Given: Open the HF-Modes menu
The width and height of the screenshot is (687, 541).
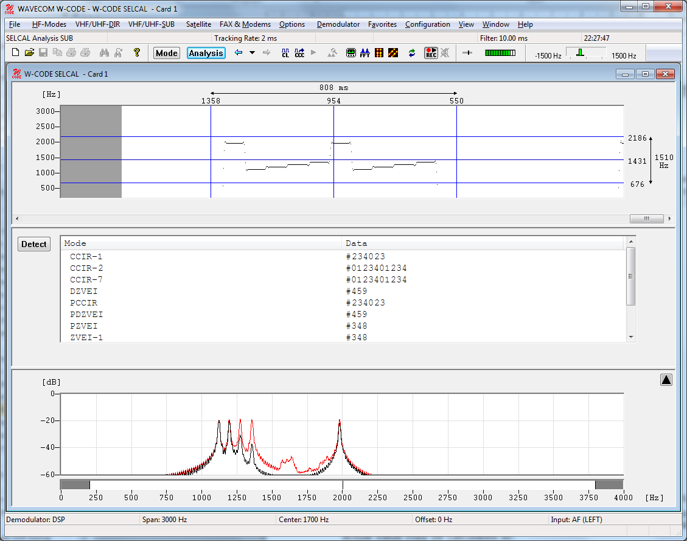Looking at the screenshot, I should (49, 24).
